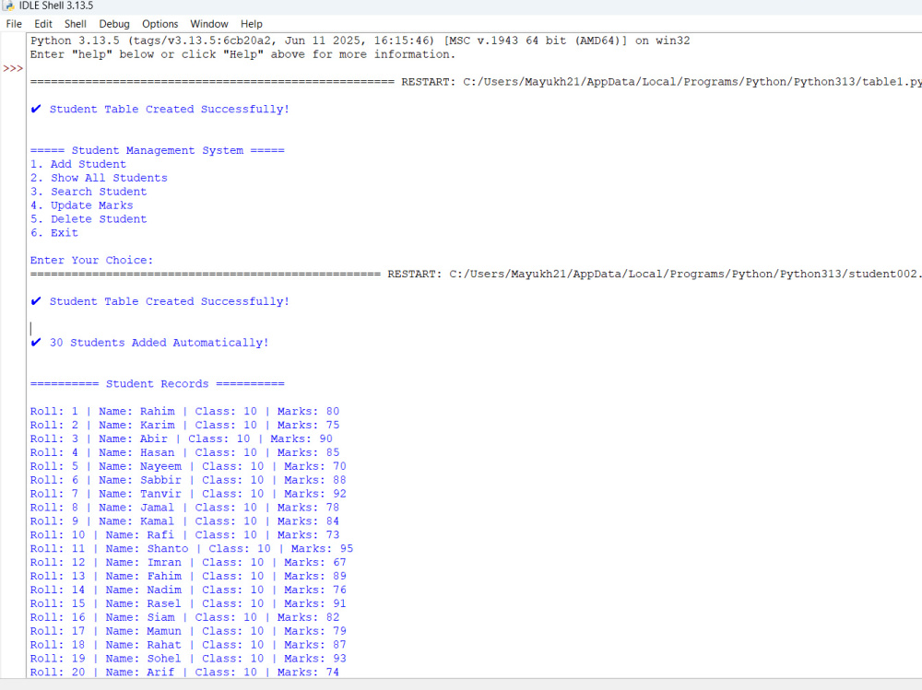Screen dimensions: 922x690
Task: Click the Roll: 5 Nayeem record
Action: click(x=188, y=466)
